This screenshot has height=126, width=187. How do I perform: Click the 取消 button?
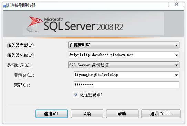point(87,114)
